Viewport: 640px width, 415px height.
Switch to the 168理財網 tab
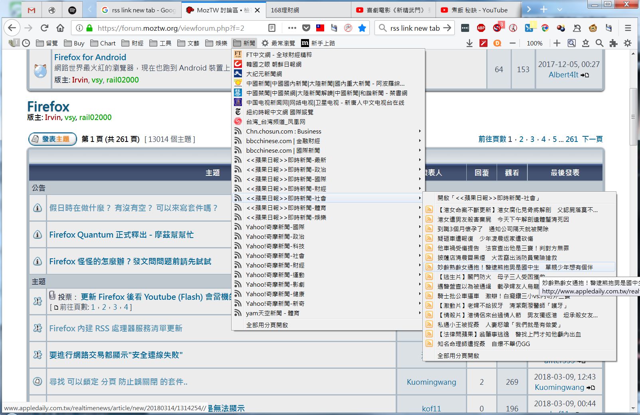pyautogui.click(x=307, y=10)
